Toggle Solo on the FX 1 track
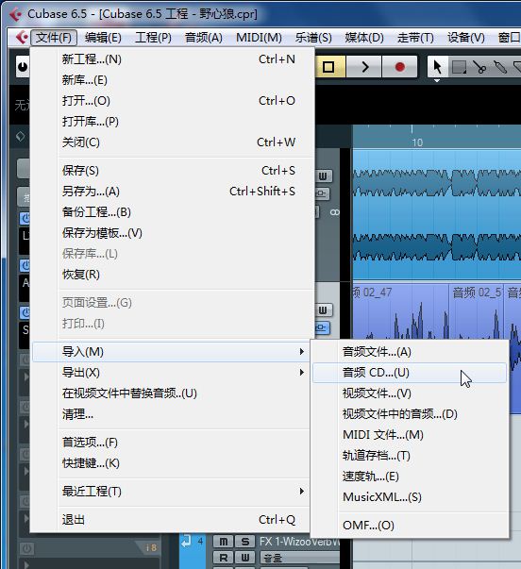Screen dimensions: 521x569 (245, 542)
